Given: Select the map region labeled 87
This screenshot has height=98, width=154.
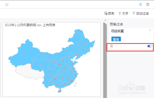Looking at the screenshot, I should [x=65, y=84].
